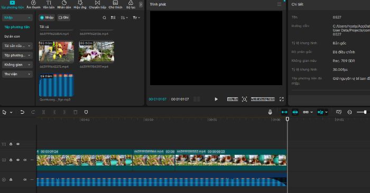Open the Văn bản text tab

pos(49,5)
